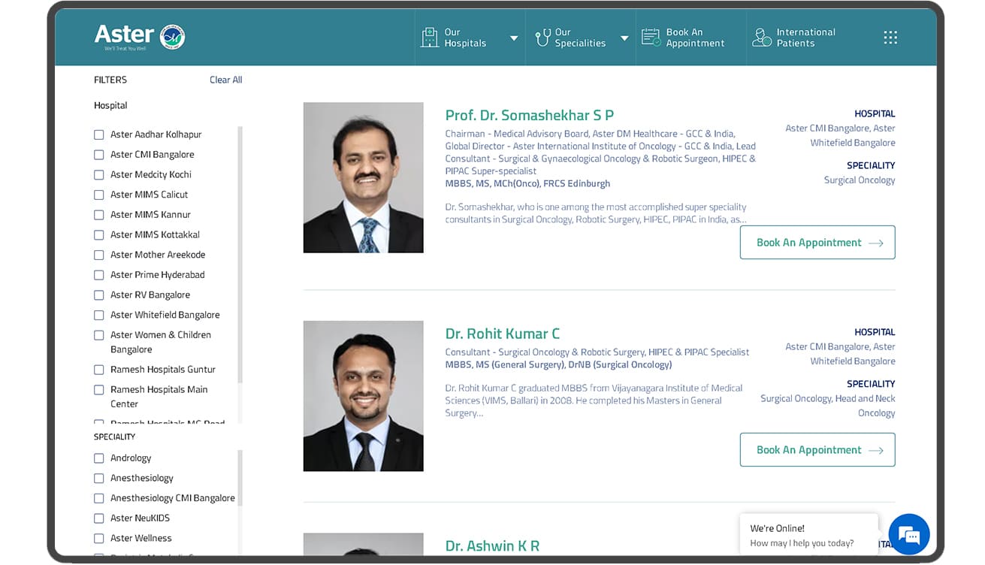Click Dr. Rohit Kumar's qualifications MBBS, MS text
The width and height of the screenshot is (985, 565).
pyautogui.click(x=558, y=365)
